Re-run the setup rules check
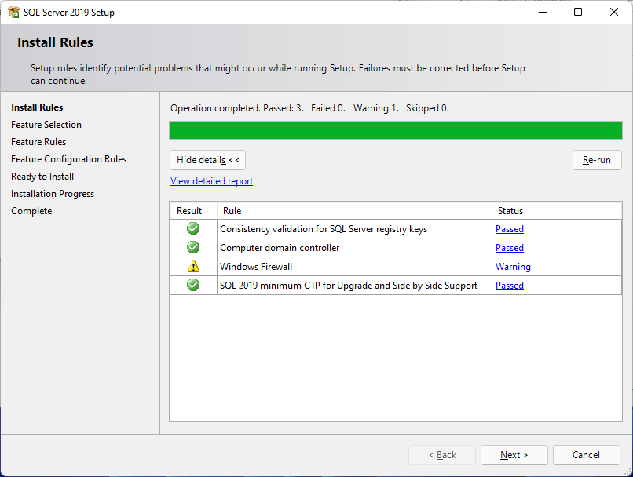The height and width of the screenshot is (477, 633). [x=597, y=160]
